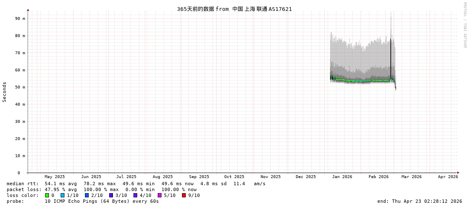Select the 3/10 loss color swatch
This screenshot has width=469, height=207.
pyautogui.click(x=111, y=195)
